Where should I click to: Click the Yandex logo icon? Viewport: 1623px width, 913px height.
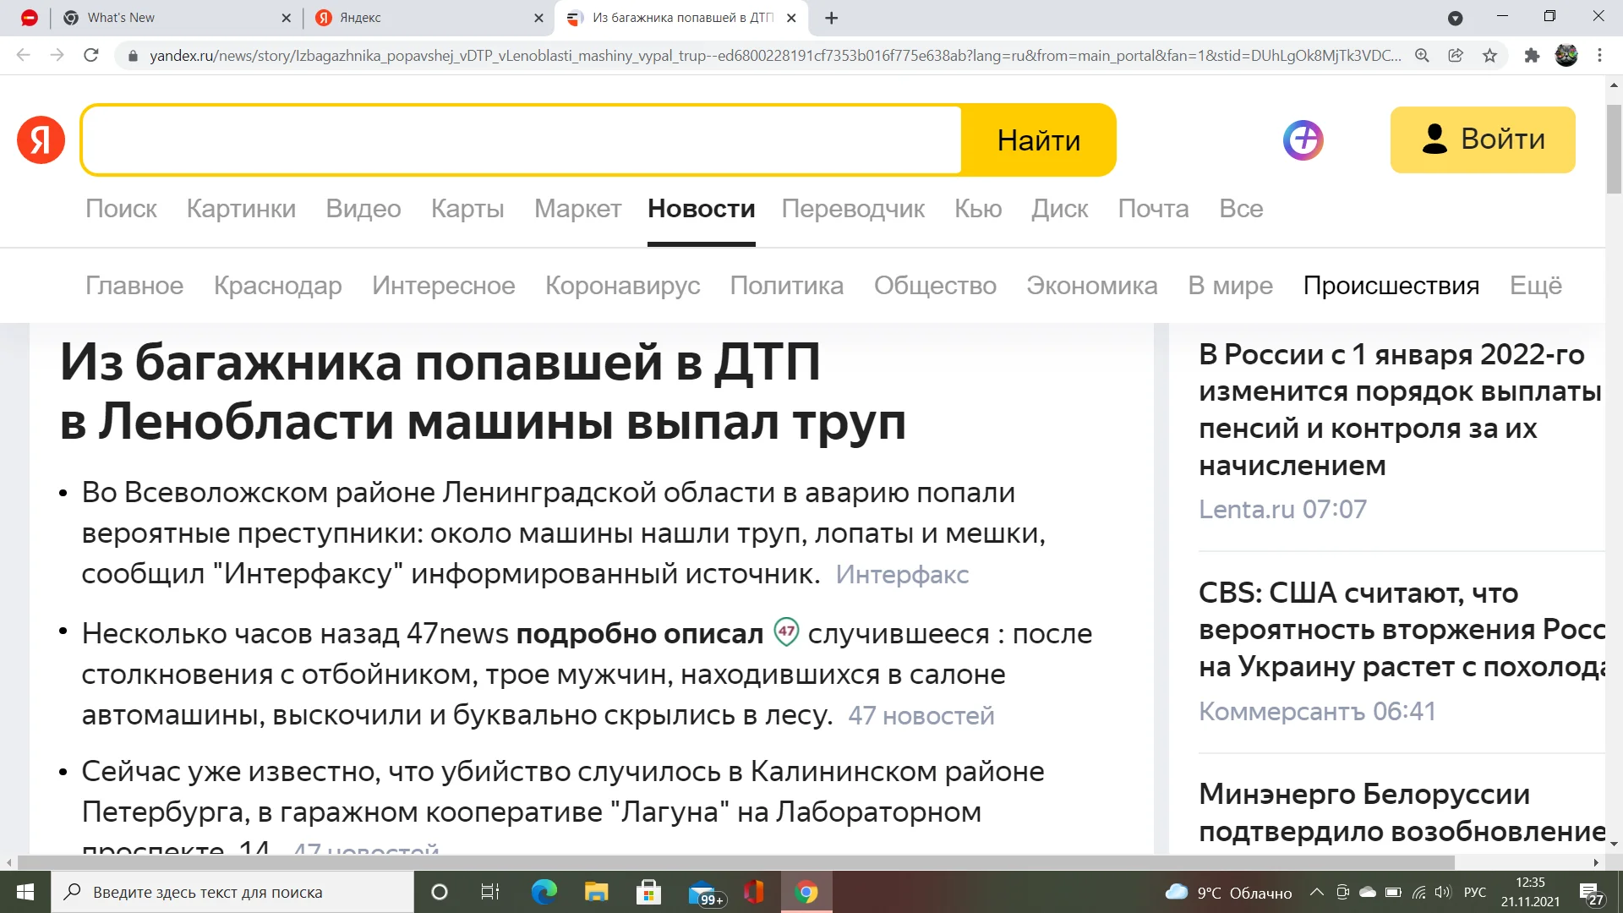tap(40, 139)
